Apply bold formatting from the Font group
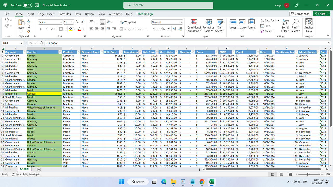Image resolution: width=333 pixels, height=187 pixels. 40,29
